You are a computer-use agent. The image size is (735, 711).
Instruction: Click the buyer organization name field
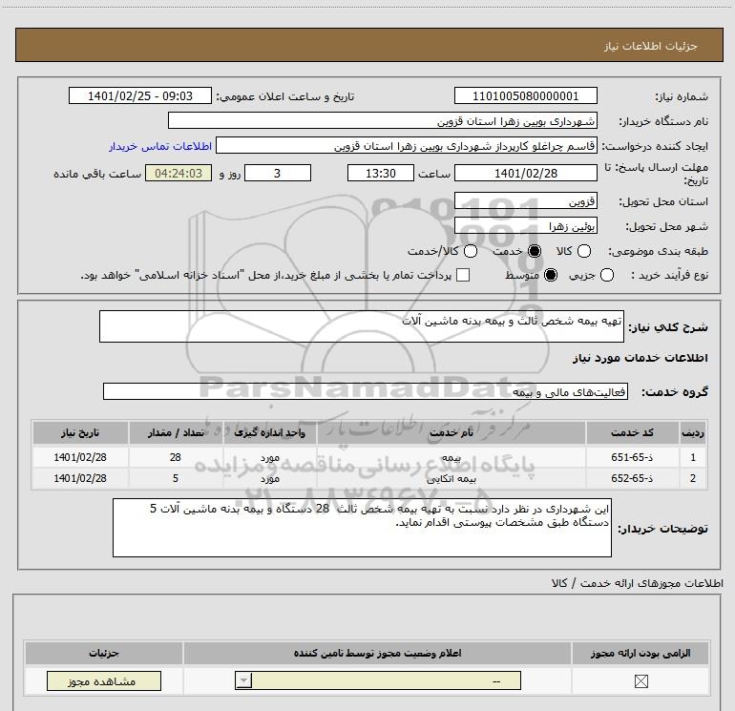(x=383, y=120)
